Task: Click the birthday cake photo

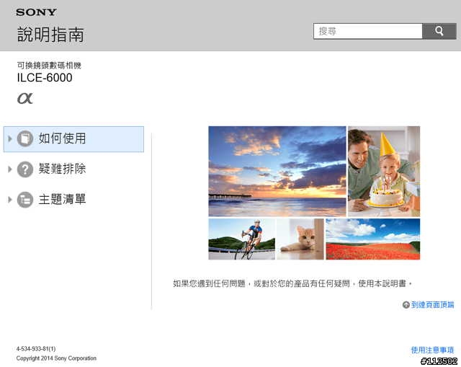Action: click(x=384, y=172)
